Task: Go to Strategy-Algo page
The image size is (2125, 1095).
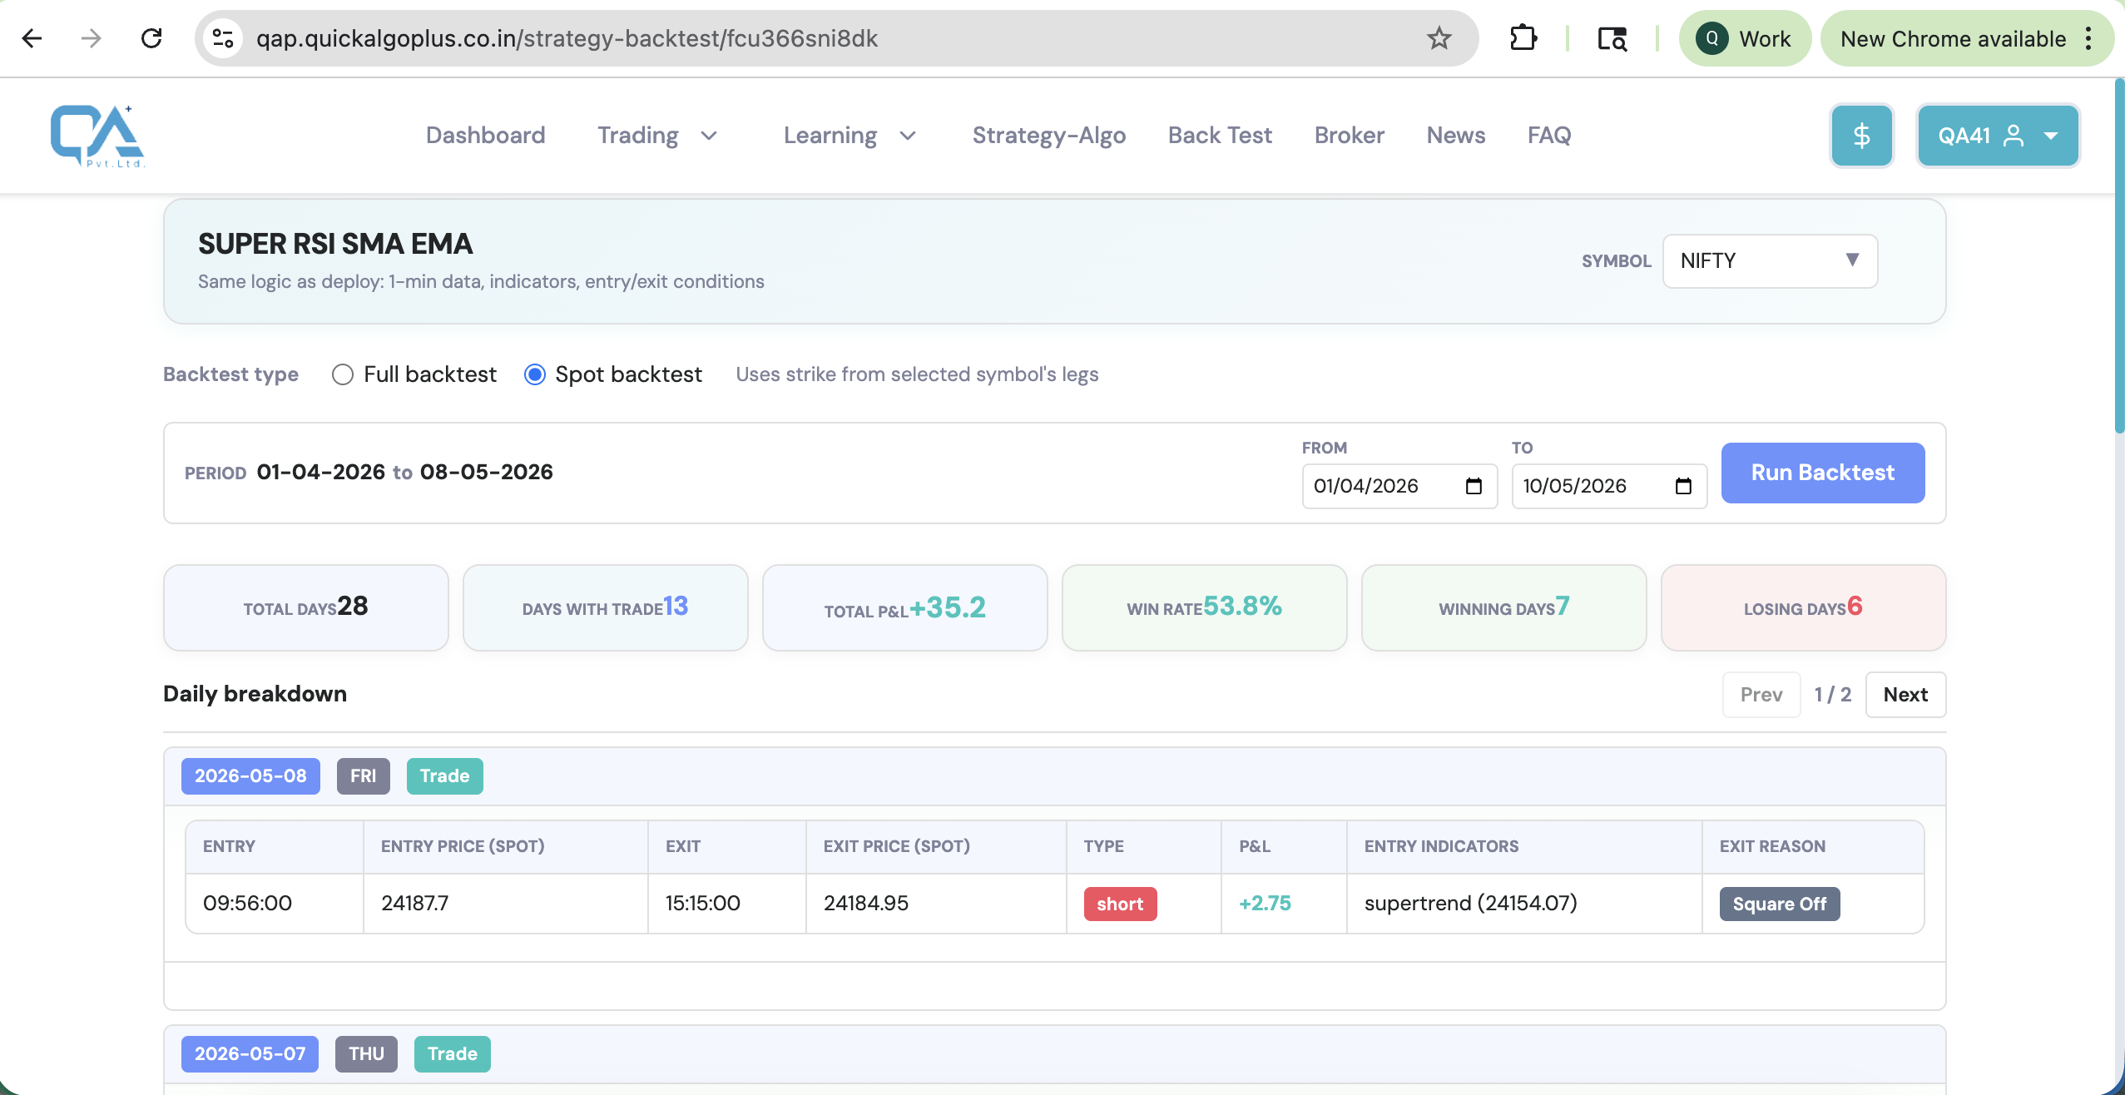Action: [x=1048, y=136]
